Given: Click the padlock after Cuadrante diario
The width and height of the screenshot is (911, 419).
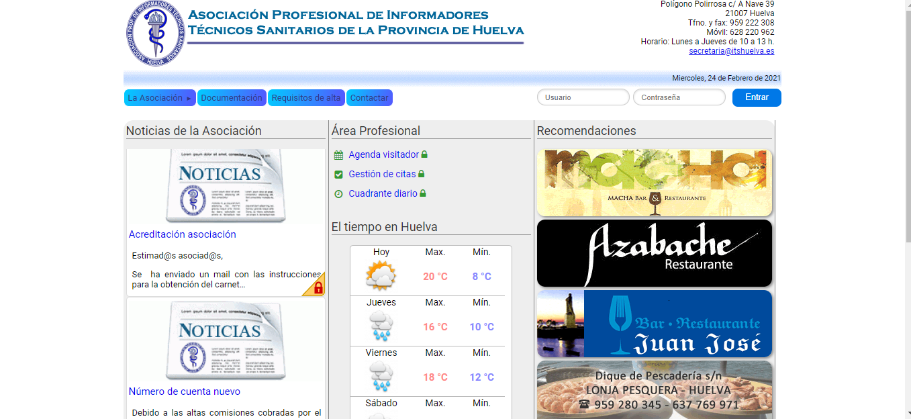Looking at the screenshot, I should pyautogui.click(x=423, y=193).
